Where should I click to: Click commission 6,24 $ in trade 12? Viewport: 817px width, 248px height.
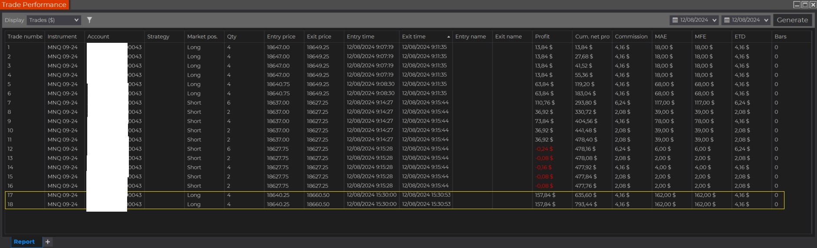[x=622, y=149]
